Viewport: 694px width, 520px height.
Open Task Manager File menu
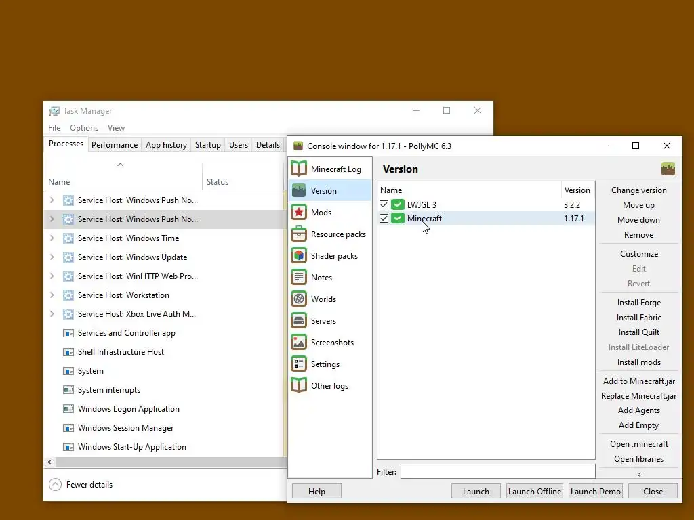click(x=54, y=128)
